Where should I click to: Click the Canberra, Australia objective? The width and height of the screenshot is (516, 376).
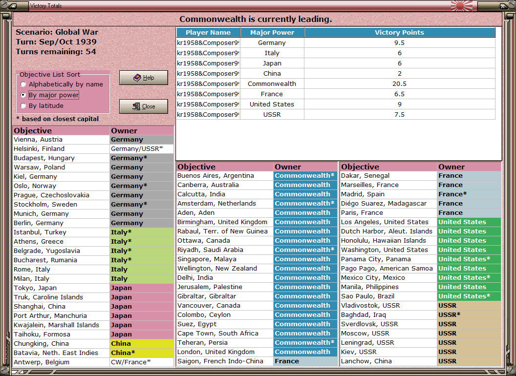225,185
